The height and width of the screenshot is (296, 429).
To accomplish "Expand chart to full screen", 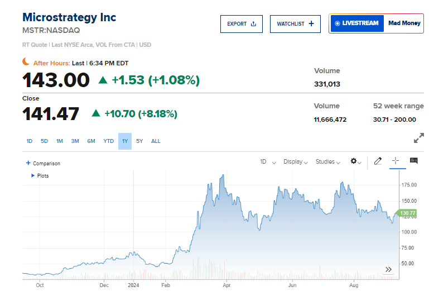I will [418, 138].
